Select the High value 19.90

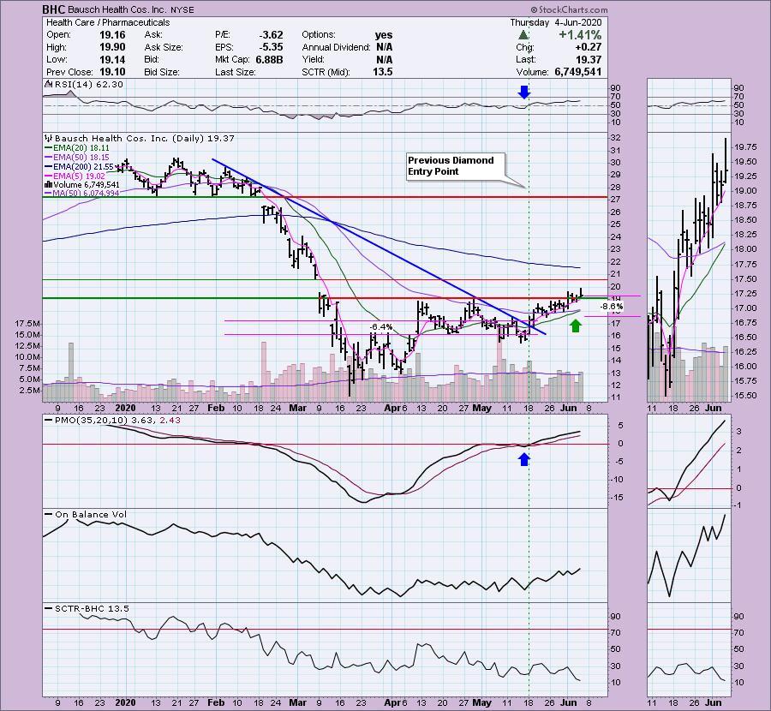pyautogui.click(x=112, y=47)
